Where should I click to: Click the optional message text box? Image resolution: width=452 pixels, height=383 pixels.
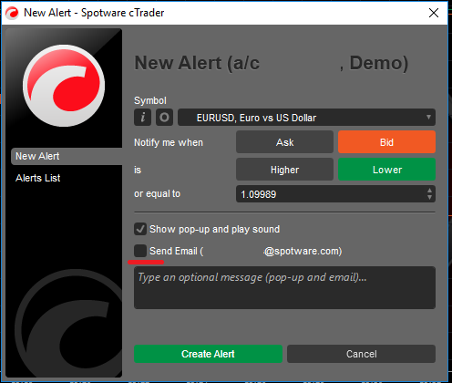click(x=284, y=288)
